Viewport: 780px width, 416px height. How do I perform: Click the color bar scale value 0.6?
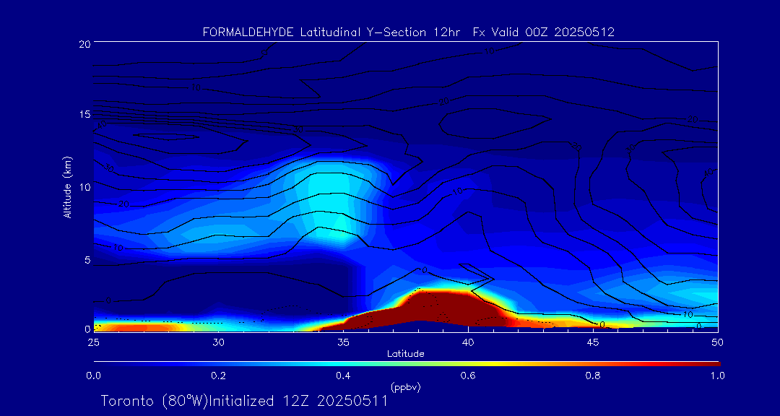(469, 376)
